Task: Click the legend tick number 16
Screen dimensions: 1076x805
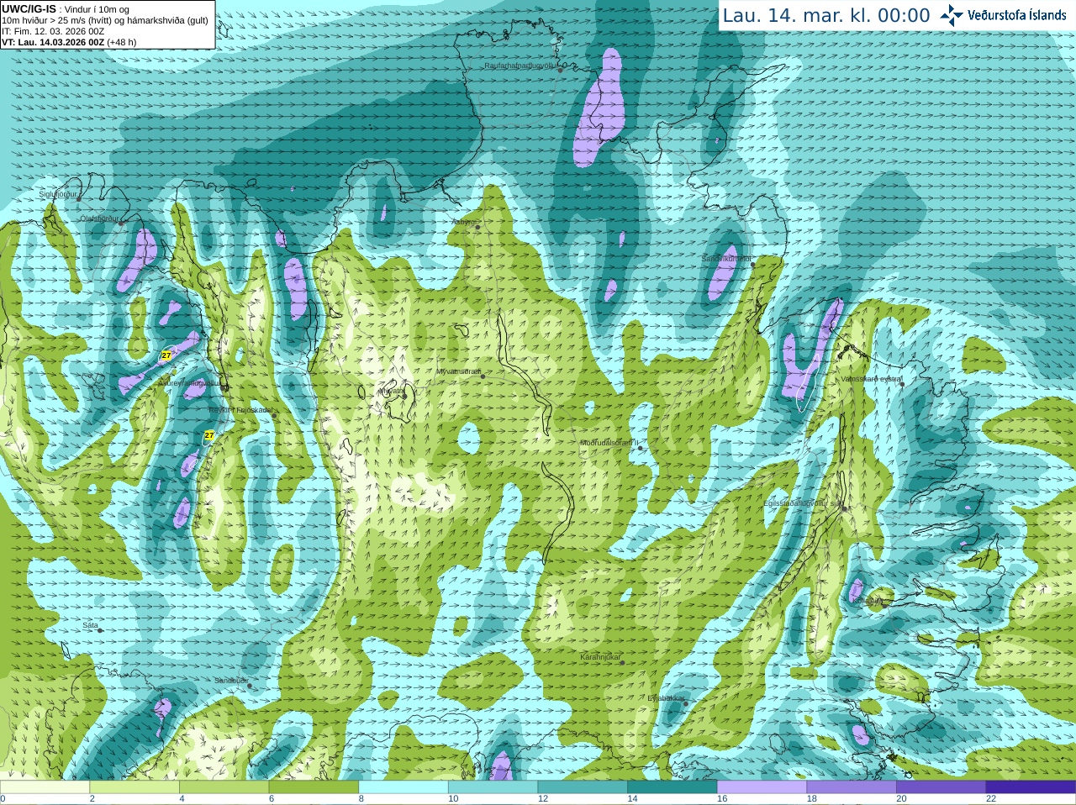Action: click(722, 799)
